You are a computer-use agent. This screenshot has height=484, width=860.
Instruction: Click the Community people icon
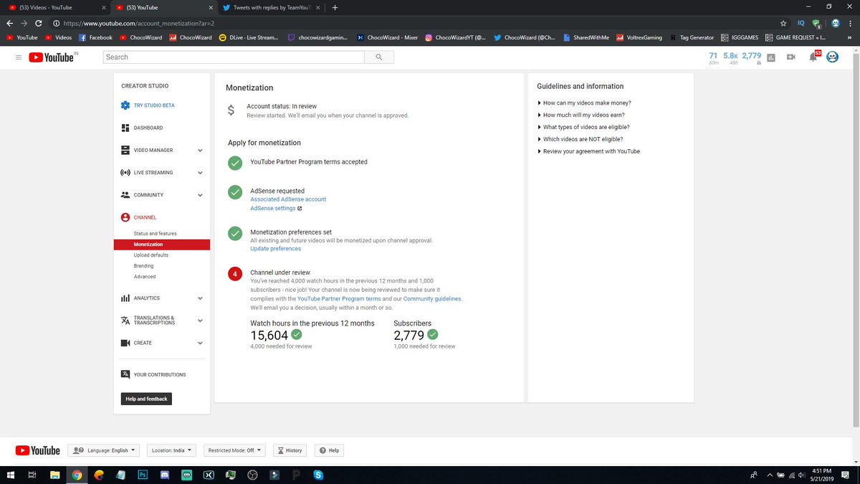(125, 195)
